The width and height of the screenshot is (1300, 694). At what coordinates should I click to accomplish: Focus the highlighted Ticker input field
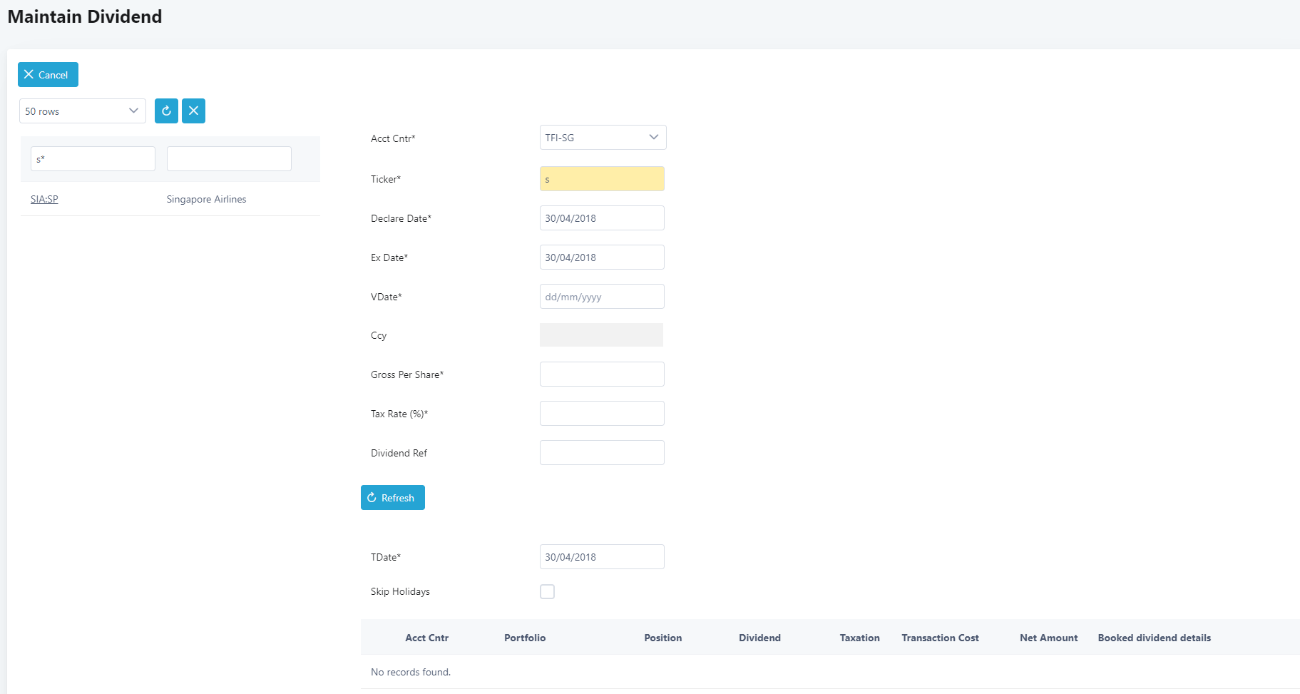coord(602,179)
